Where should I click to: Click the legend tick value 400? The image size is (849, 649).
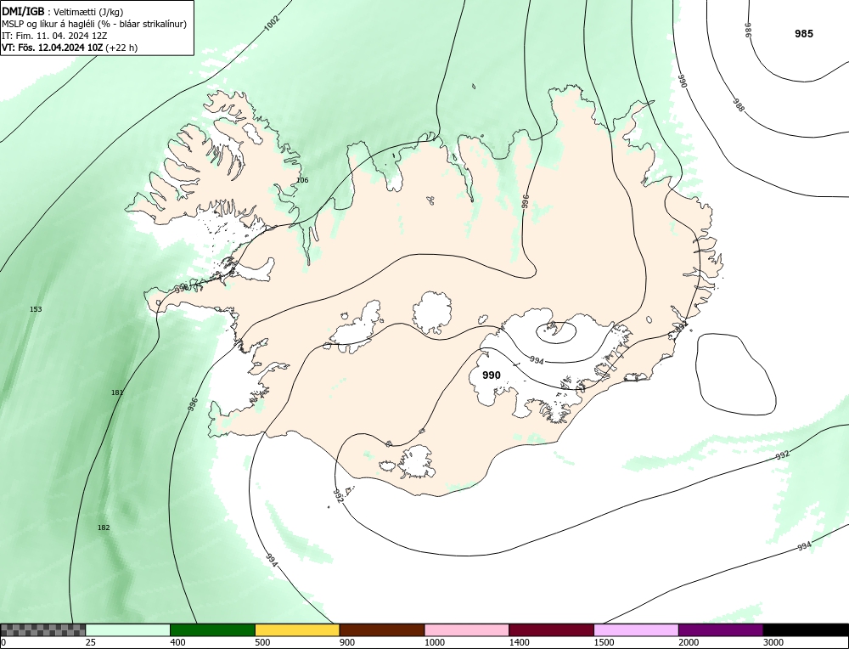tap(177, 643)
